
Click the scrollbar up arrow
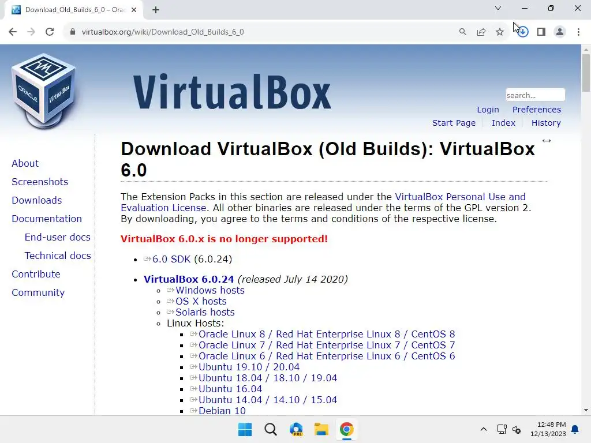point(586,50)
